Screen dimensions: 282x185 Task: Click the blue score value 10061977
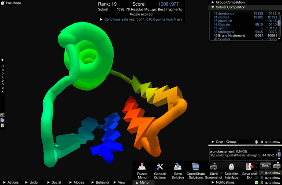pyautogui.click(x=168, y=4)
